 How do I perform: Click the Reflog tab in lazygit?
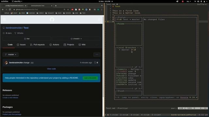pos(135,69)
